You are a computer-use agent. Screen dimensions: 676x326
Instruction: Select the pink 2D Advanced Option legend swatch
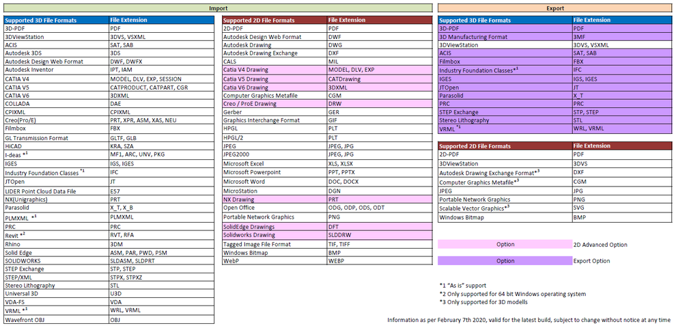(x=505, y=245)
